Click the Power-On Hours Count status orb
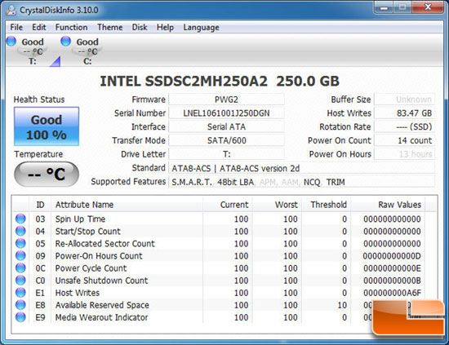 point(20,256)
